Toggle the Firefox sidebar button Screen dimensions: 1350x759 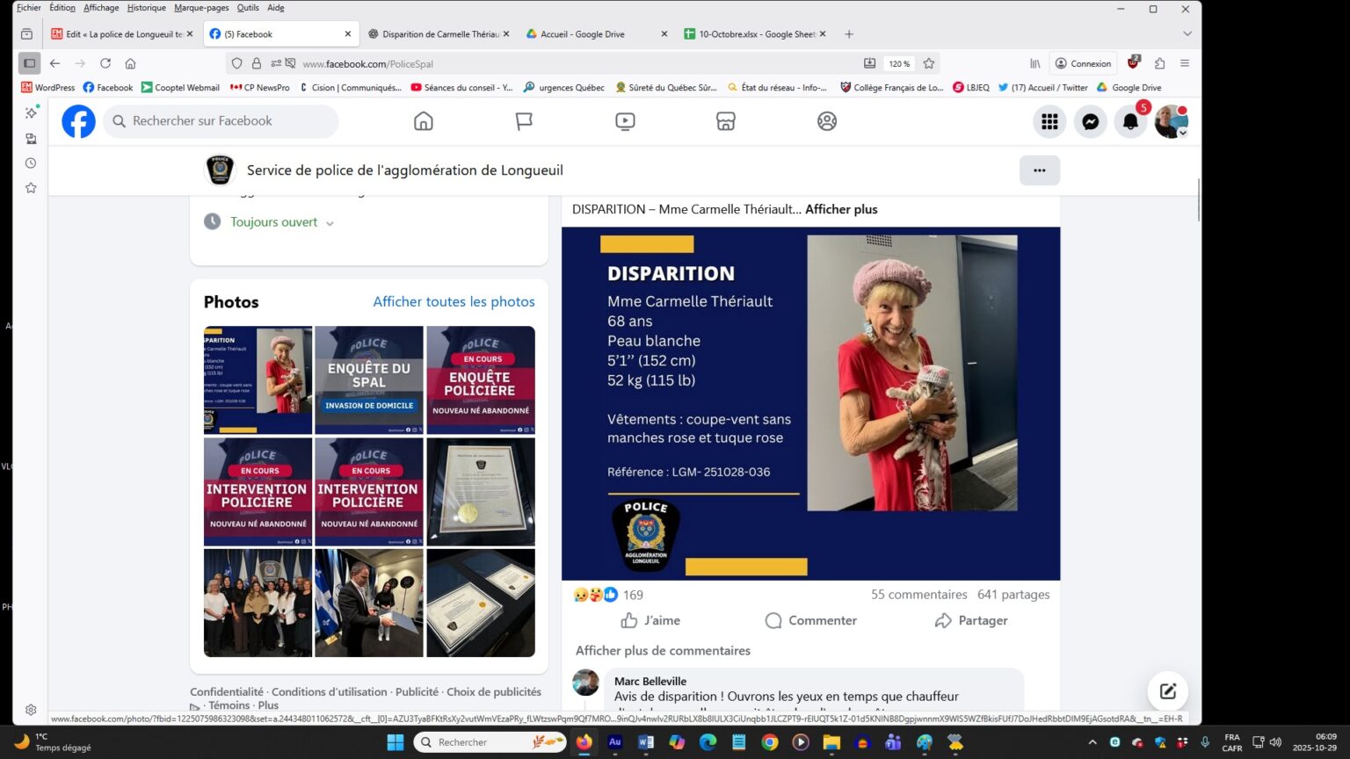point(29,63)
